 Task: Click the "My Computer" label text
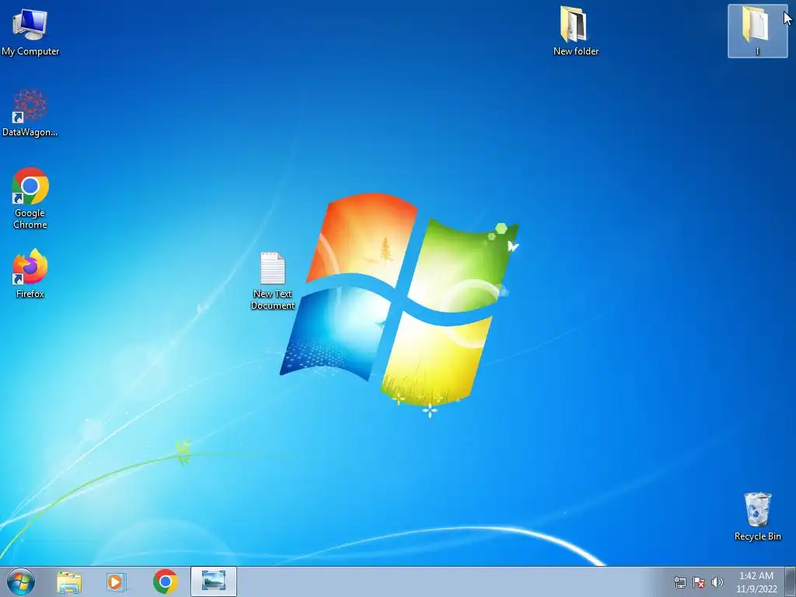click(30, 51)
